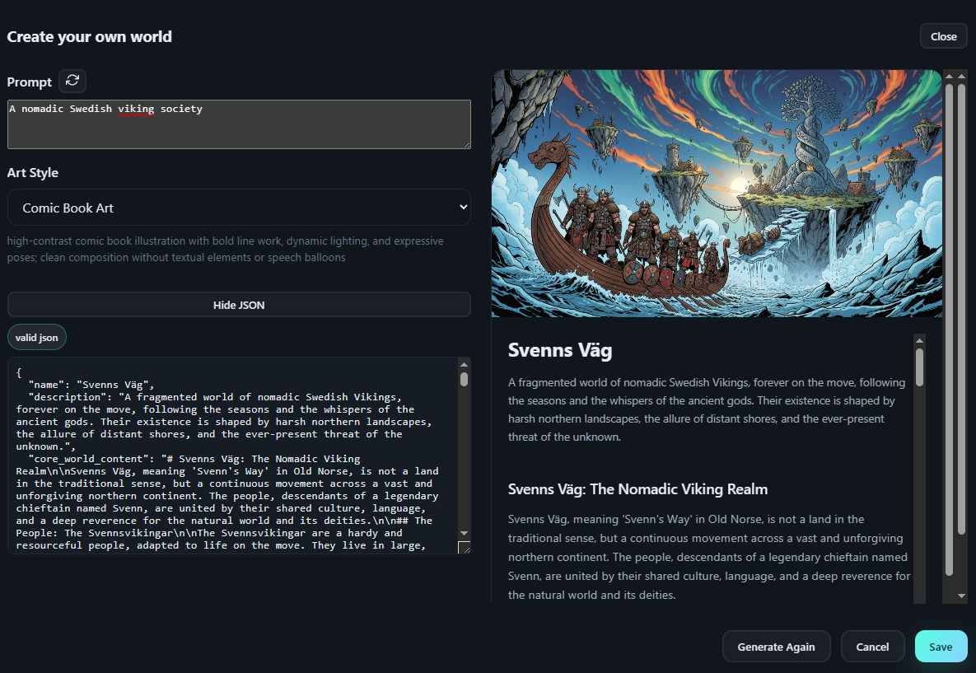Click the Viking ship world image
This screenshot has width=976, height=673.
[717, 194]
